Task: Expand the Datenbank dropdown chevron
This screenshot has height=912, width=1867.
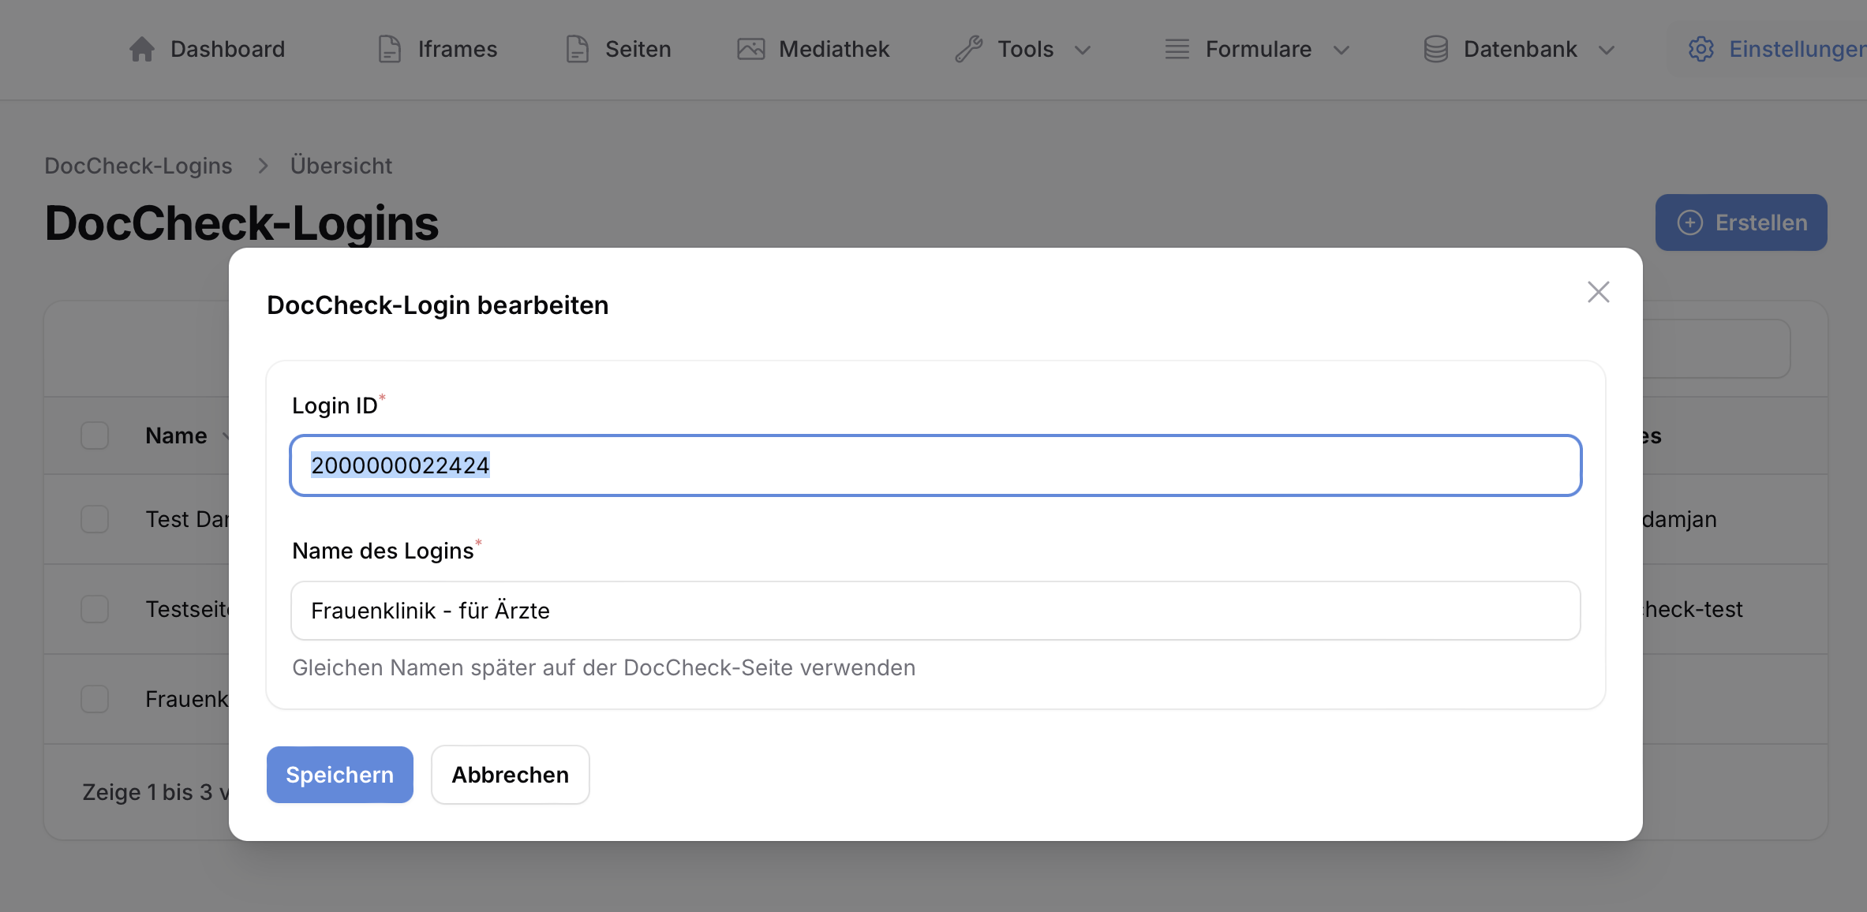Action: click(x=1607, y=50)
